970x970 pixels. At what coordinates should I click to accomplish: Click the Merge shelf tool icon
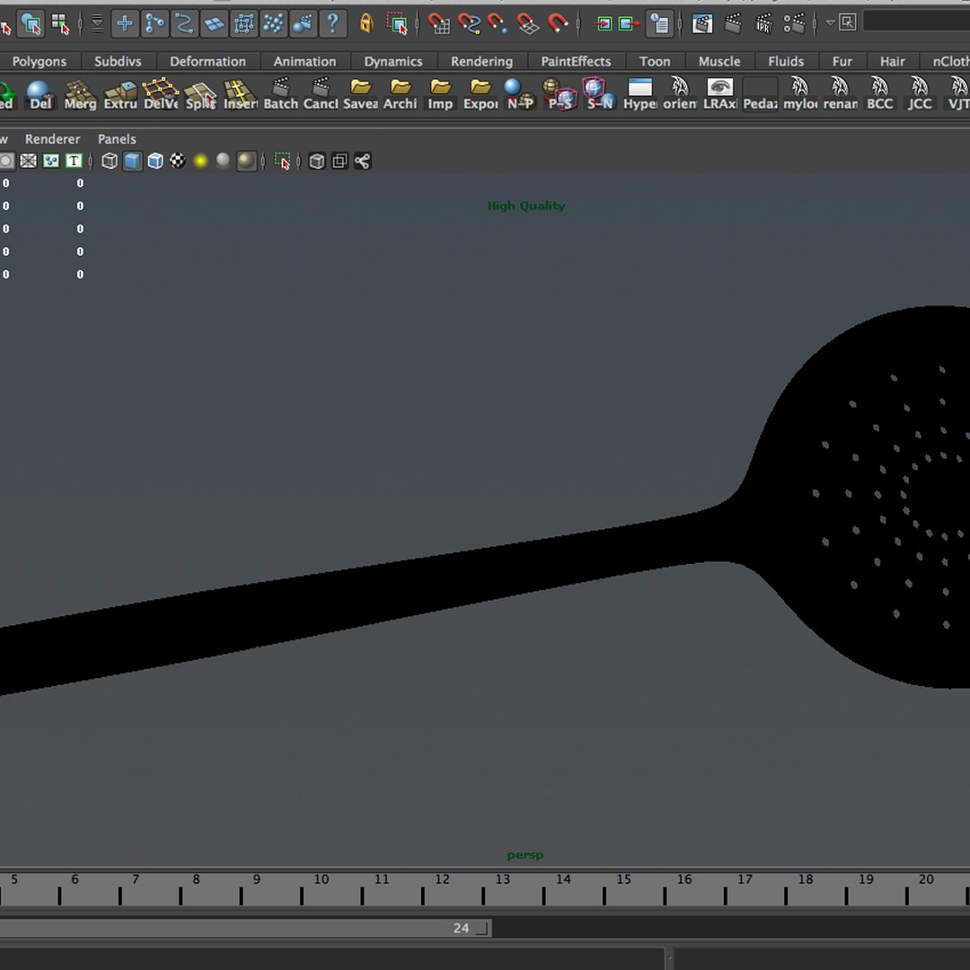point(81,94)
